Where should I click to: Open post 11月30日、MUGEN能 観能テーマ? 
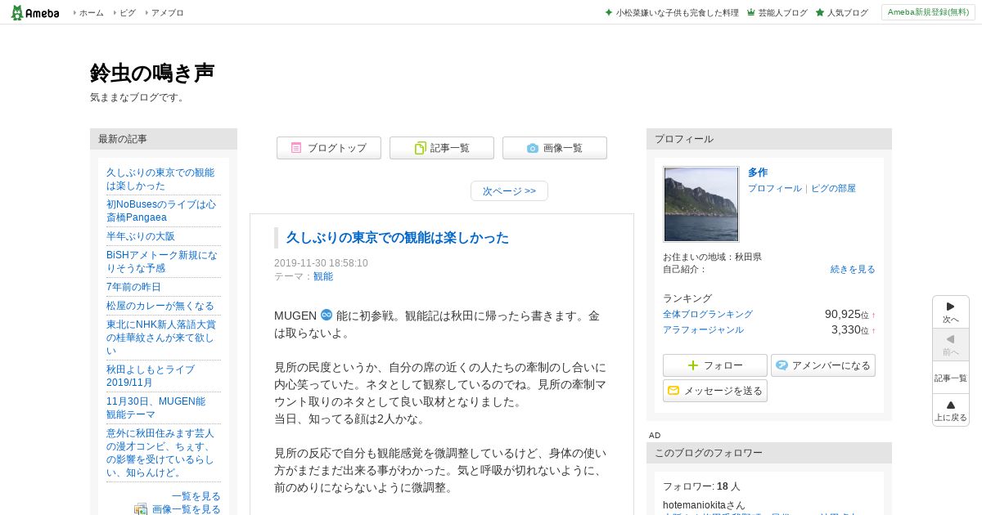pos(156,408)
